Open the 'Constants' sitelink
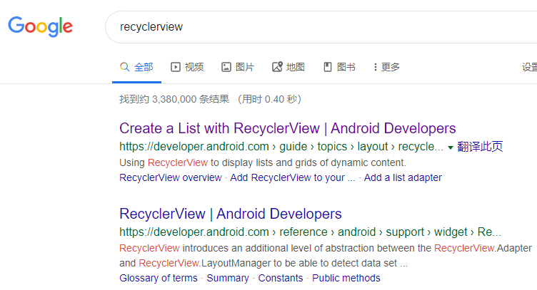The image size is (537, 290). (x=281, y=278)
